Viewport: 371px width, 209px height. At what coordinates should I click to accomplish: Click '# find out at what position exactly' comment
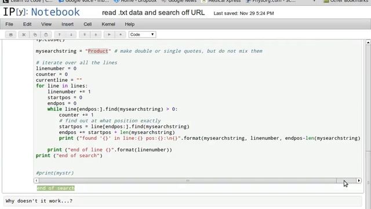pos(110,121)
